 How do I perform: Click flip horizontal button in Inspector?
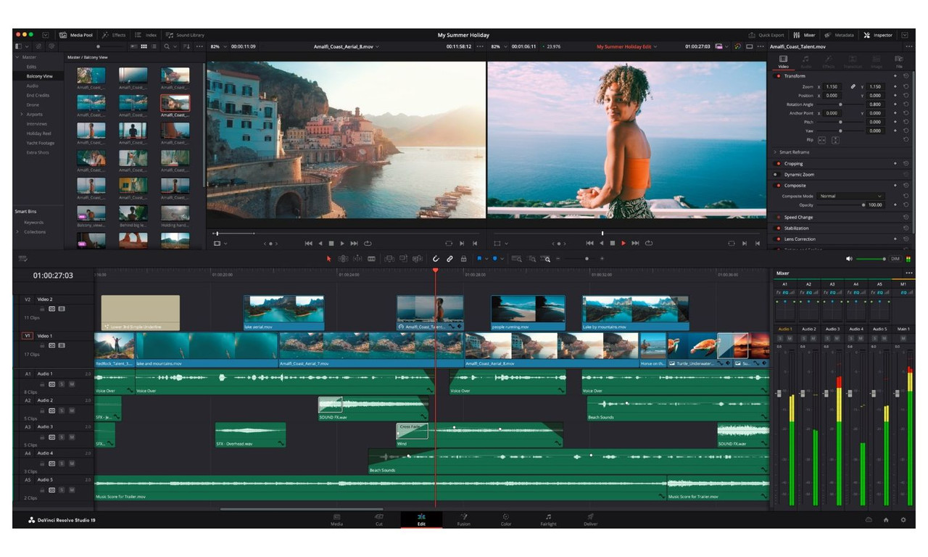tap(822, 140)
